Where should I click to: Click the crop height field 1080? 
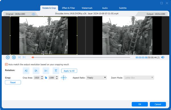click(52, 78)
